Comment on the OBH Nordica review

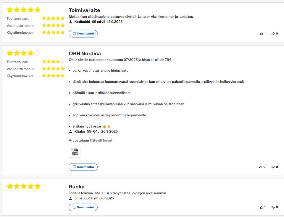(83, 167)
